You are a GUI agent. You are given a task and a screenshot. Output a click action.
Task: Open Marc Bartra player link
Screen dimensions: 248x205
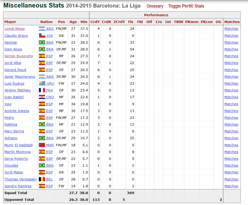point(14,131)
